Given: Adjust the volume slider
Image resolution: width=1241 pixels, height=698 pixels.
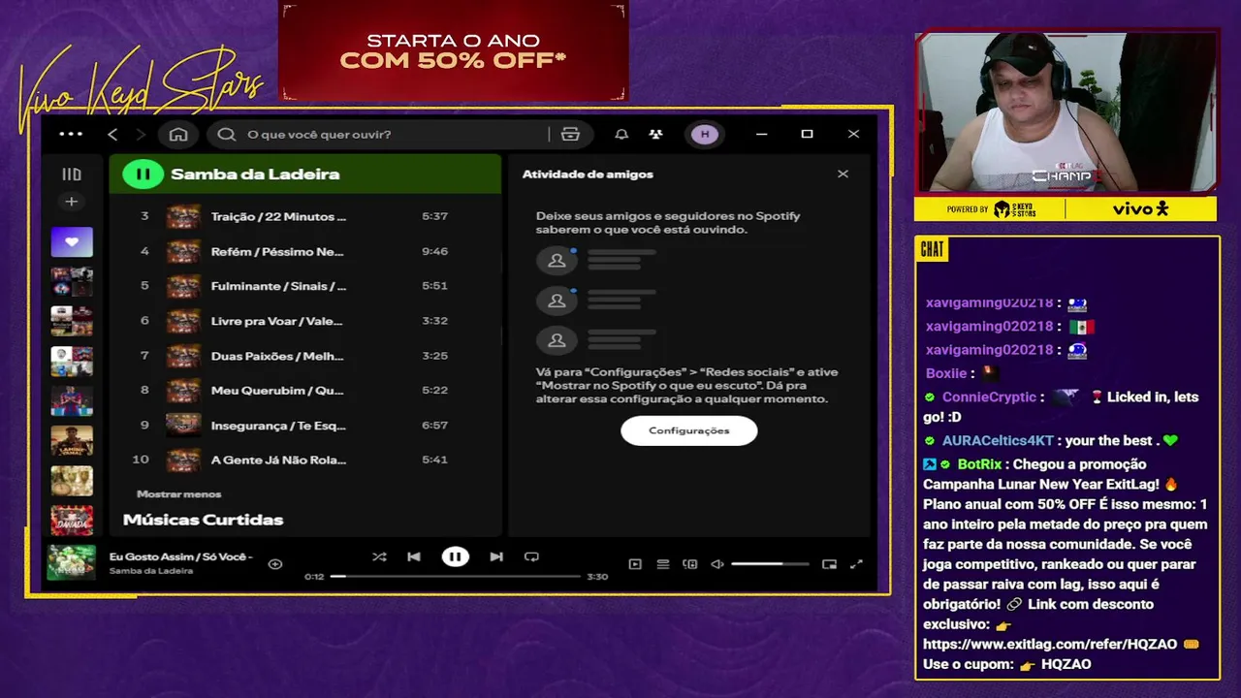Looking at the screenshot, I should (770, 563).
